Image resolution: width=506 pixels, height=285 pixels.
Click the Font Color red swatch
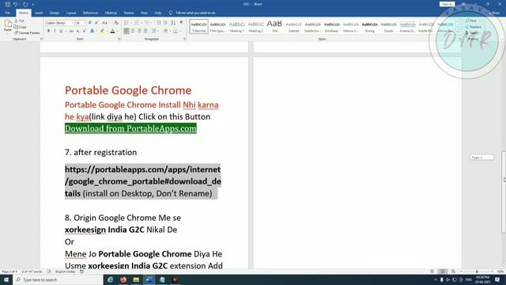tap(112, 31)
